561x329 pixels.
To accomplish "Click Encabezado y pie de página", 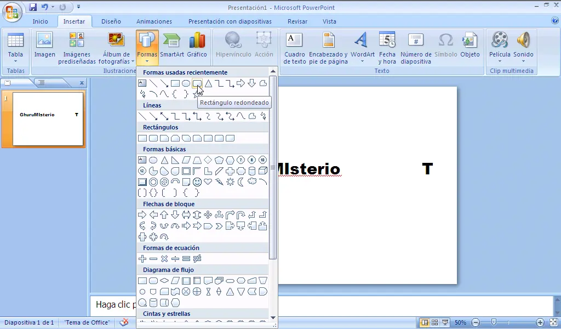I will [329, 48].
